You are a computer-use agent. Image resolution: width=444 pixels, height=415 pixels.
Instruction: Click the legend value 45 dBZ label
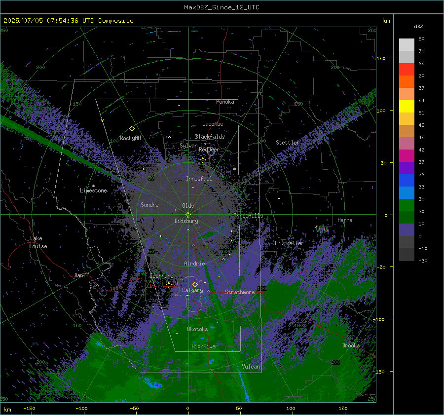[x=421, y=137]
